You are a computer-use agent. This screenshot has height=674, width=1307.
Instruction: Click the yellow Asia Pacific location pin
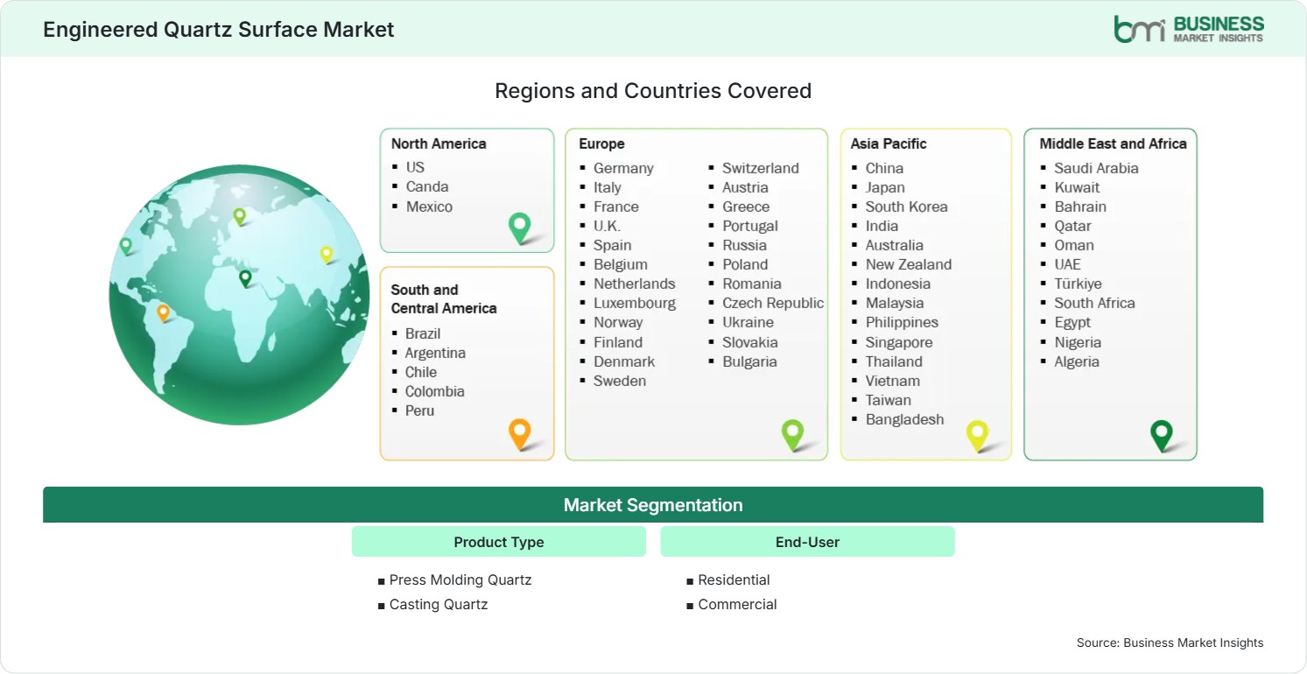[x=977, y=435]
